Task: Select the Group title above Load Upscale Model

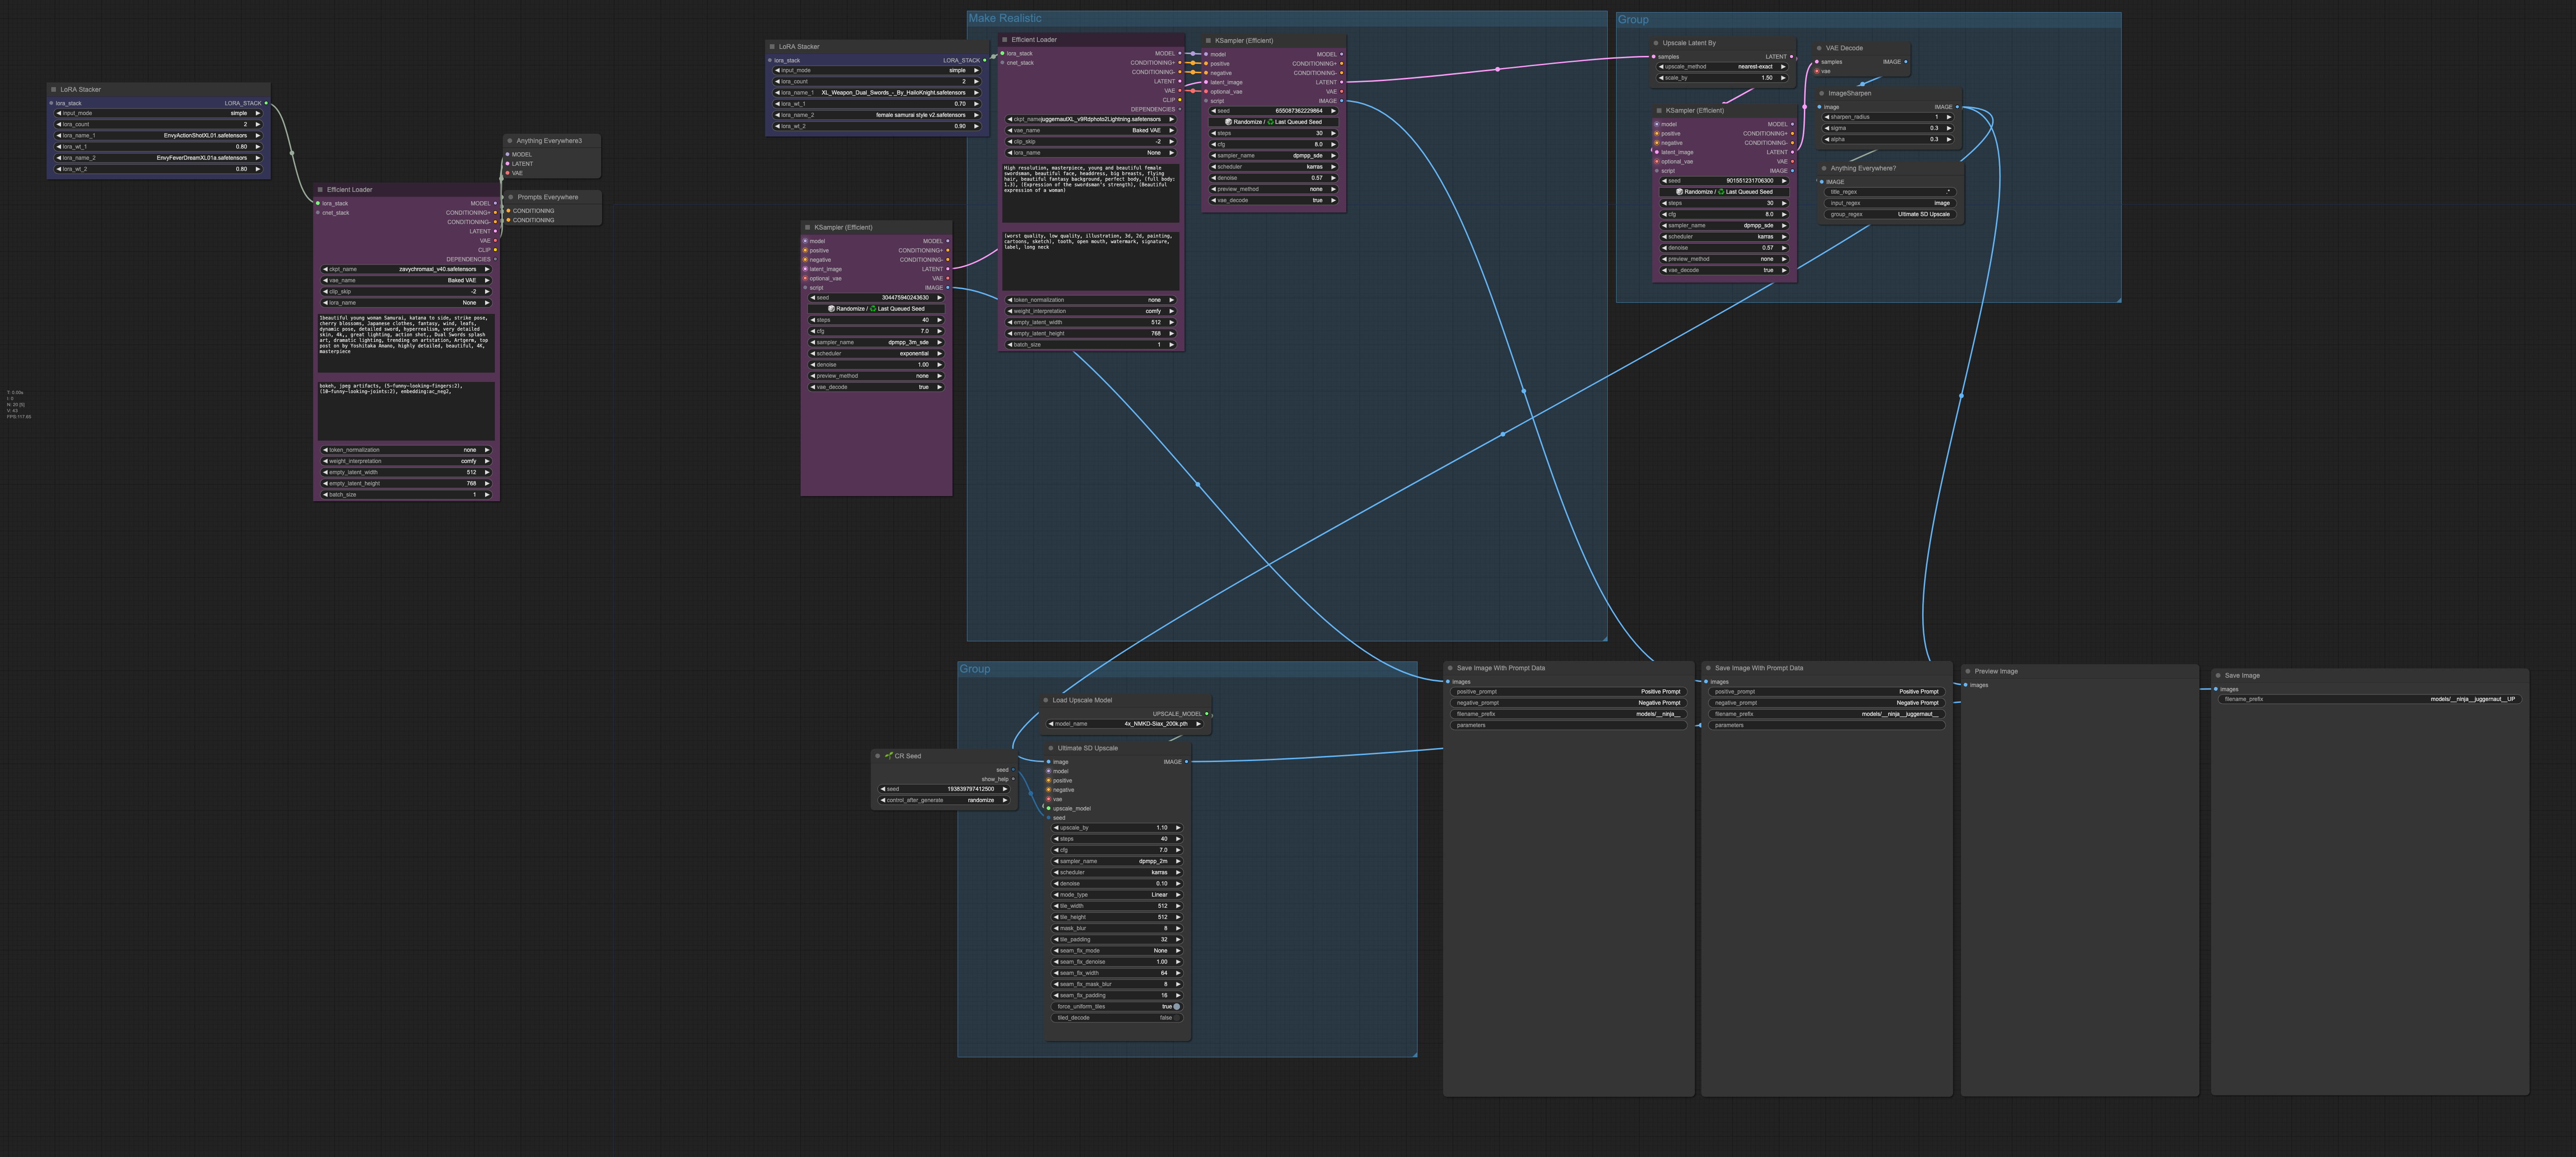Action: (x=975, y=668)
